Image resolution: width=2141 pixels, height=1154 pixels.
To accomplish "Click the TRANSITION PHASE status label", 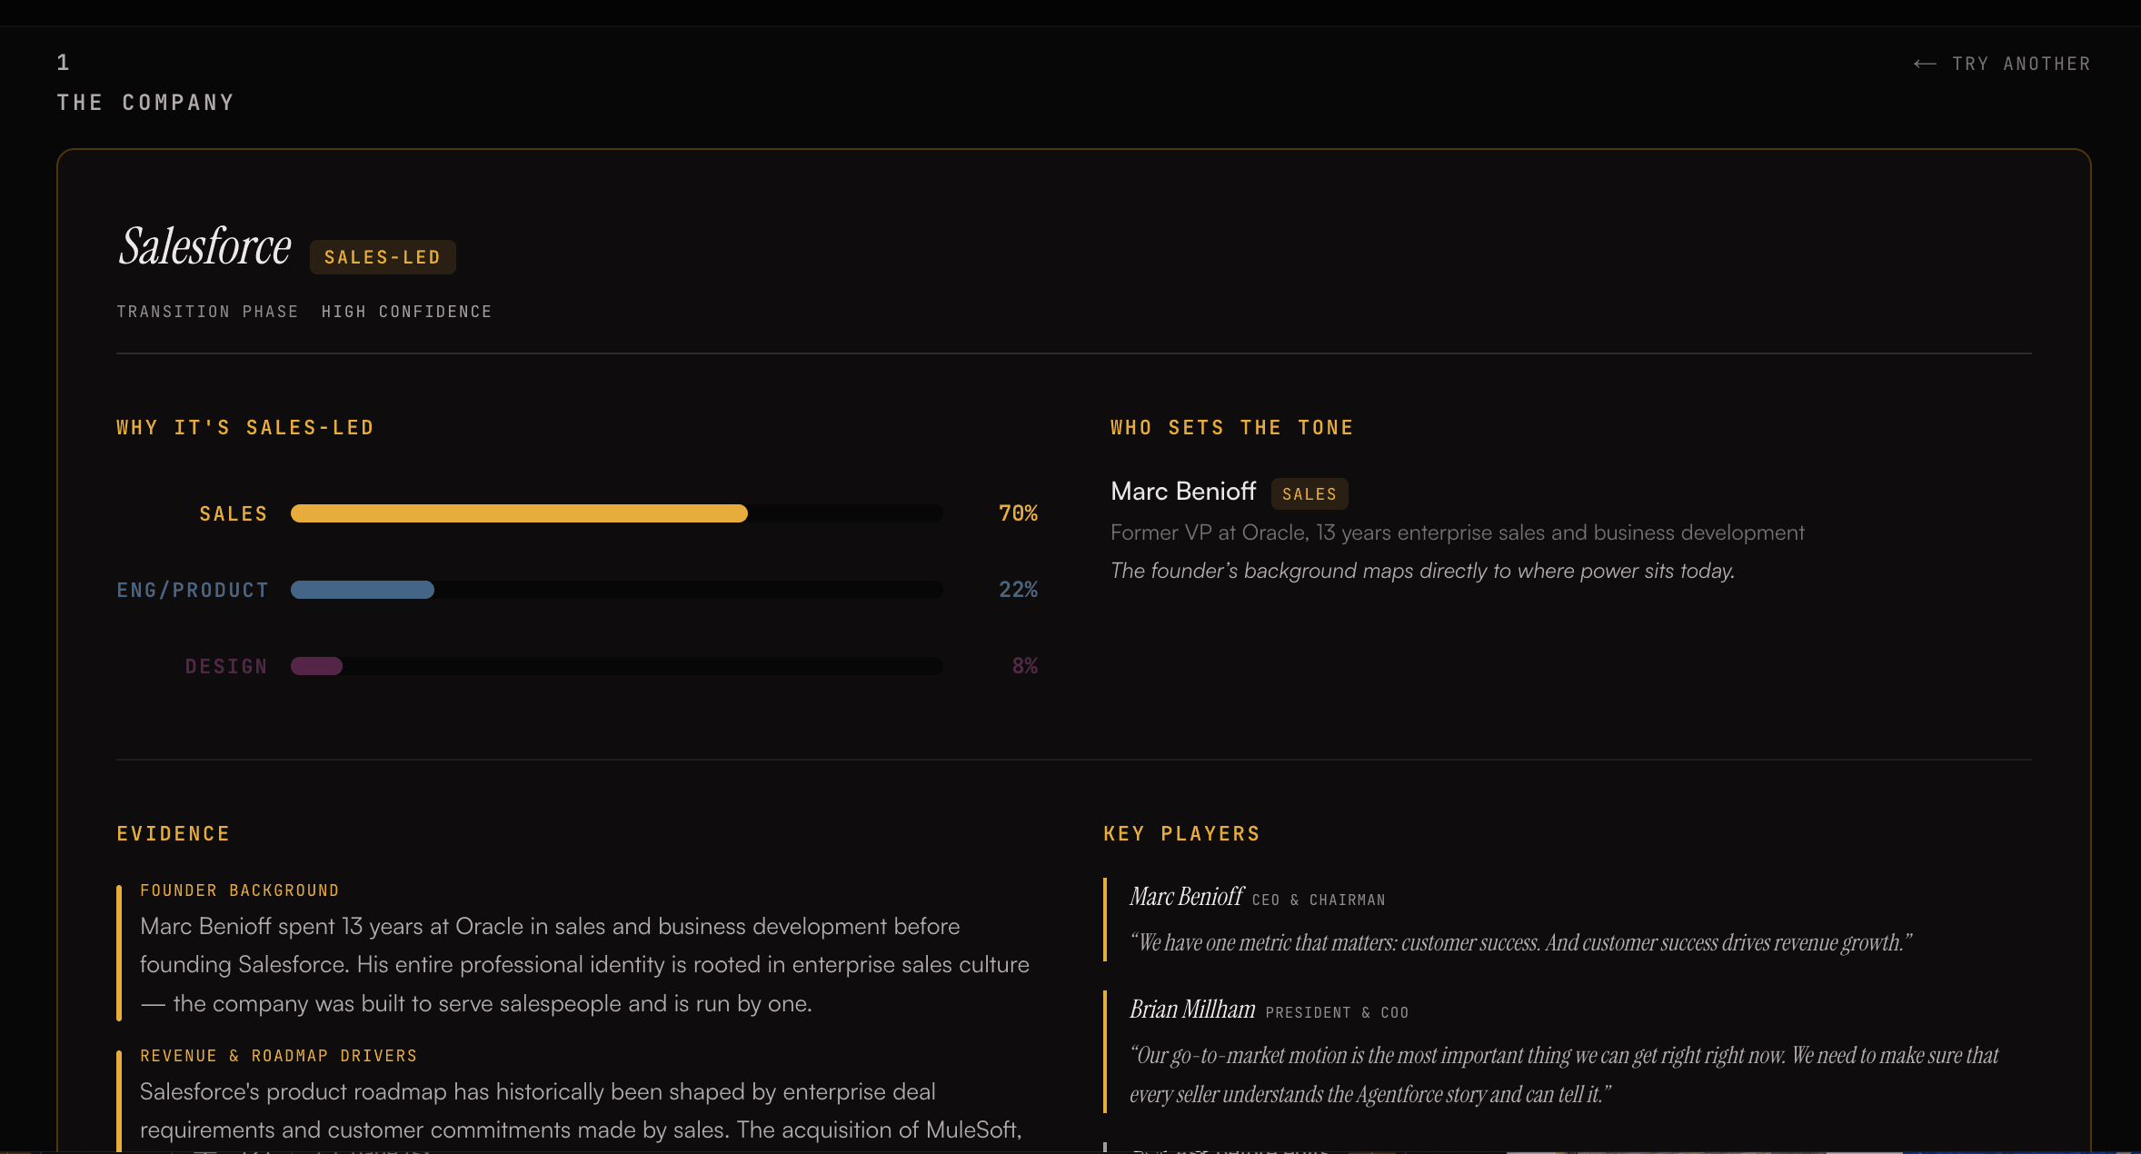I will 207,311.
